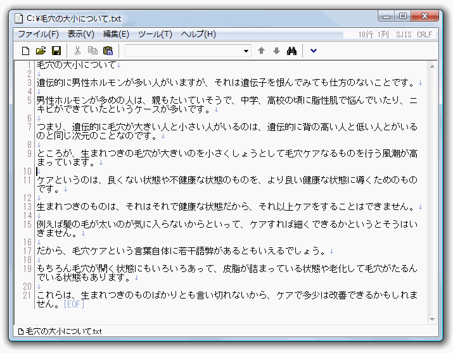Click the Open folder icon

pos(41,51)
